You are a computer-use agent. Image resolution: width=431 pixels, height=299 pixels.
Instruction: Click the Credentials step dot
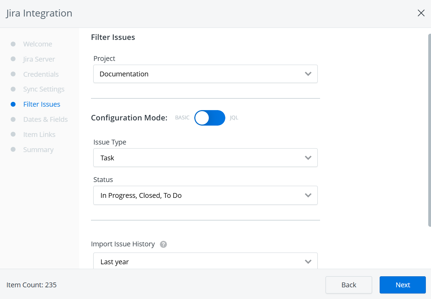13,74
